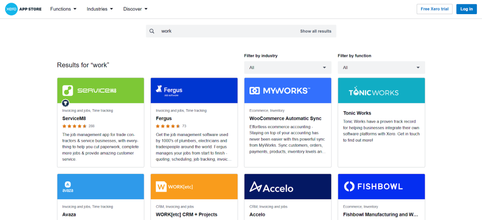
Task: Click Accelo "CRM, Invoicing and jobs" label
Action: click(x=268, y=207)
